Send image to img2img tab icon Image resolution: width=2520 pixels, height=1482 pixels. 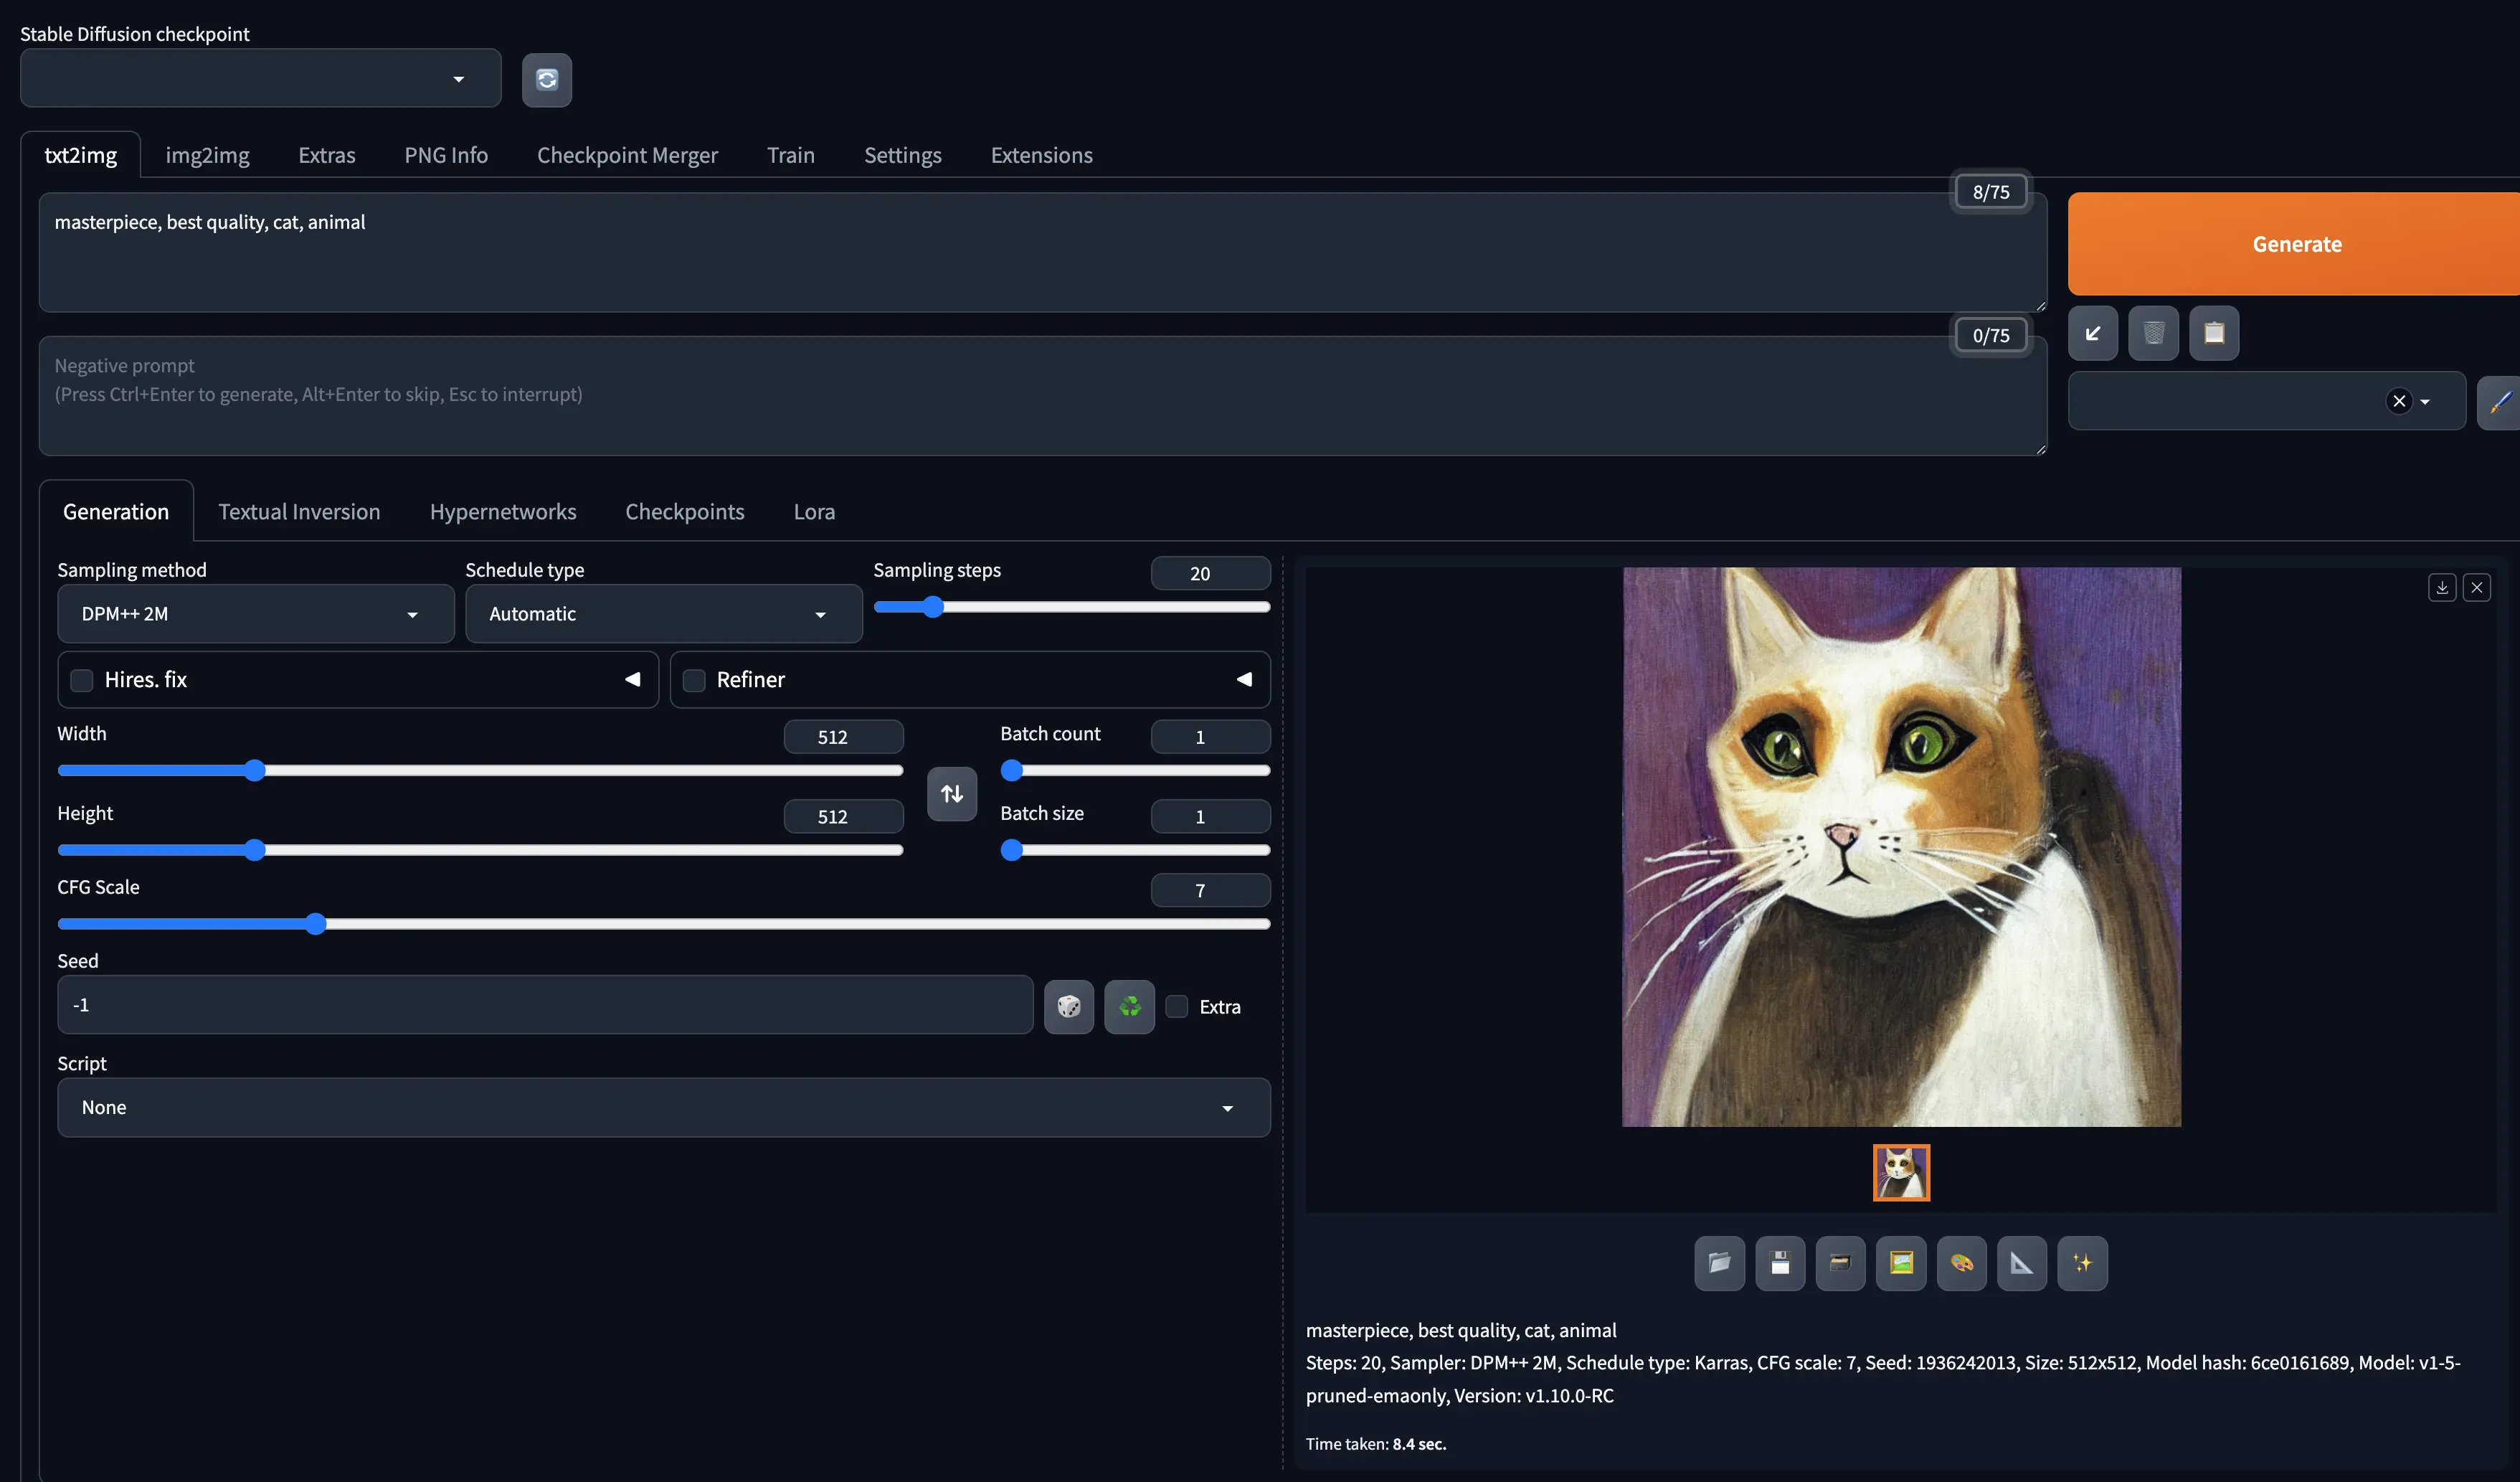pyautogui.click(x=1901, y=1263)
